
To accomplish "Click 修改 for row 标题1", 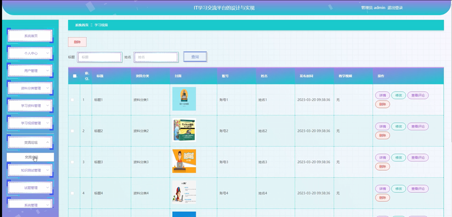I will [399, 95].
